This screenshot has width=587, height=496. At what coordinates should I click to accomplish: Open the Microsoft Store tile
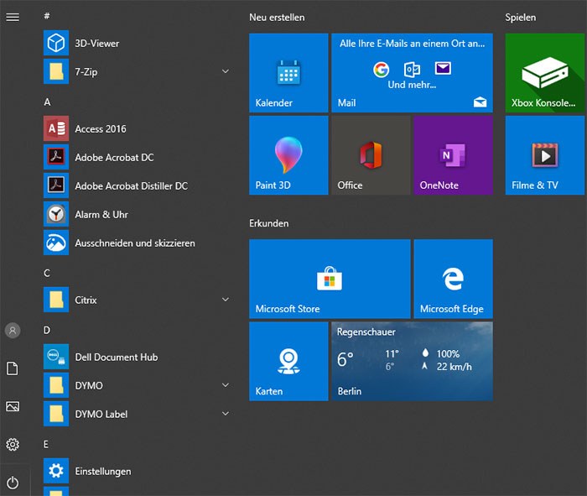tap(330, 279)
